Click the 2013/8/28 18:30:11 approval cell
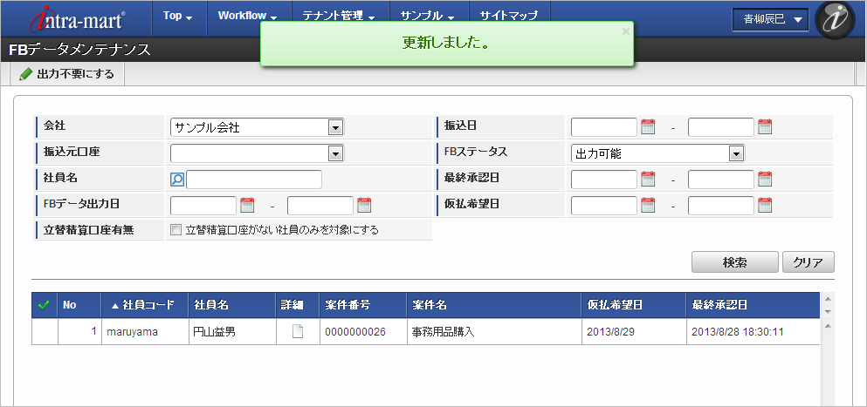 [x=753, y=332]
